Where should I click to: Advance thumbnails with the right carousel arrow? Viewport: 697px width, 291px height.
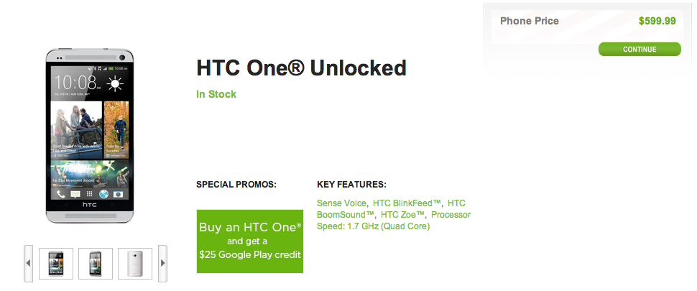coord(162,263)
